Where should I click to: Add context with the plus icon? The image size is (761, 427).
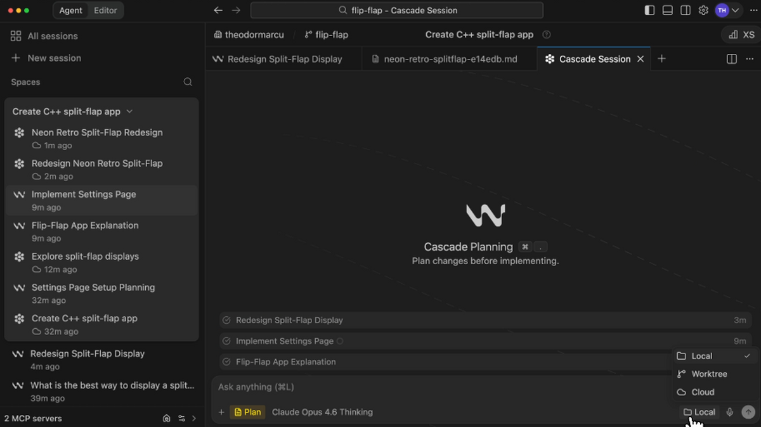tap(221, 412)
